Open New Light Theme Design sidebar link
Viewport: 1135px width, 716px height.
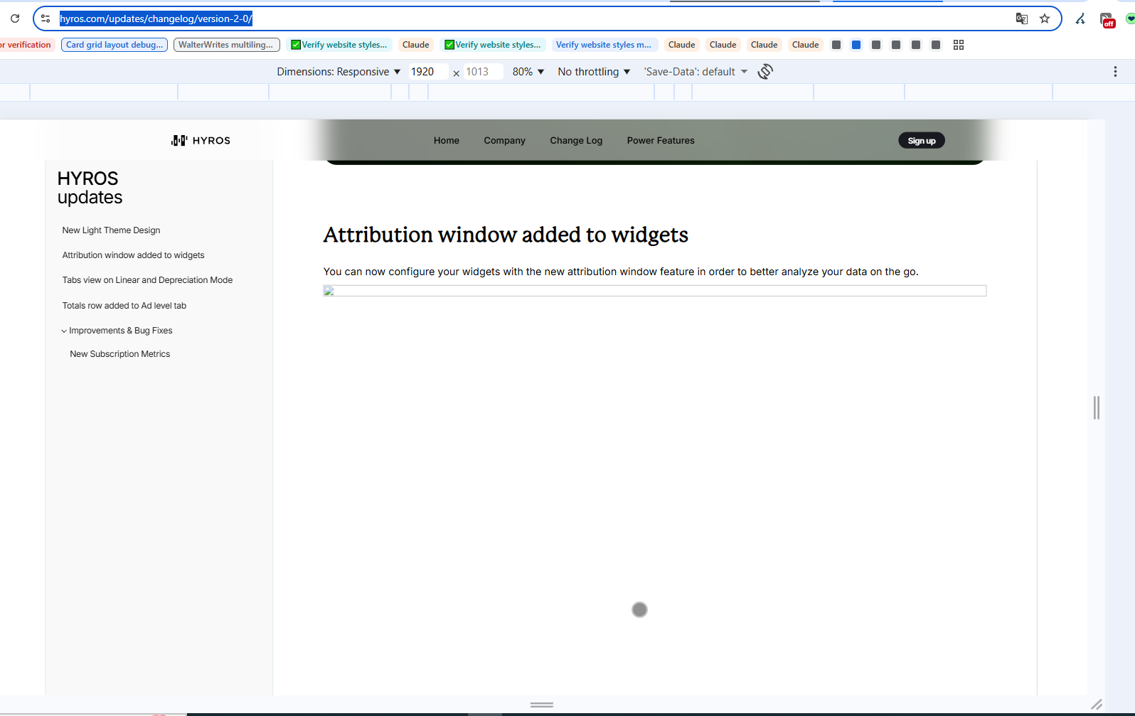pos(111,230)
